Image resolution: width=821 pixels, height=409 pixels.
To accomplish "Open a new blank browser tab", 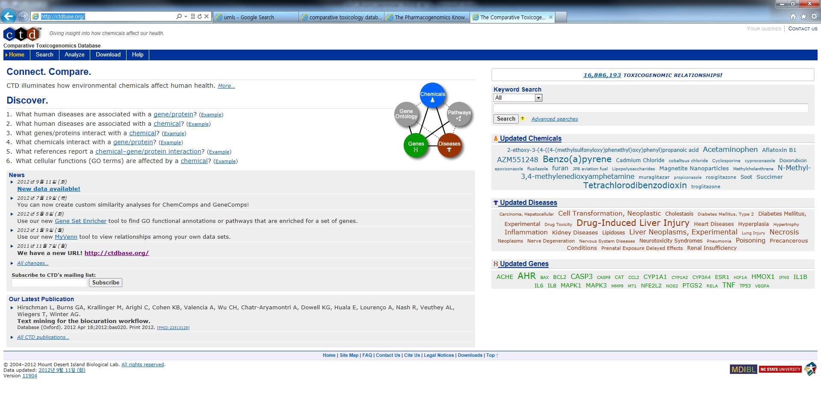I will tap(561, 17).
